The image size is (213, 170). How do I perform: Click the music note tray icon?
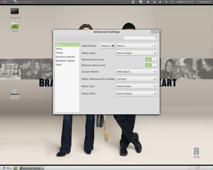click(x=154, y=2)
